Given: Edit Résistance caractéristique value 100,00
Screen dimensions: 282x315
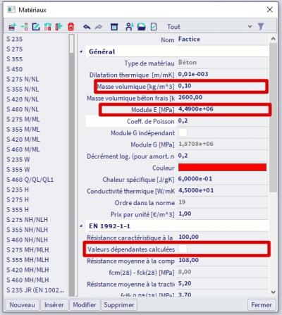Looking at the screenshot, I should [222, 237].
